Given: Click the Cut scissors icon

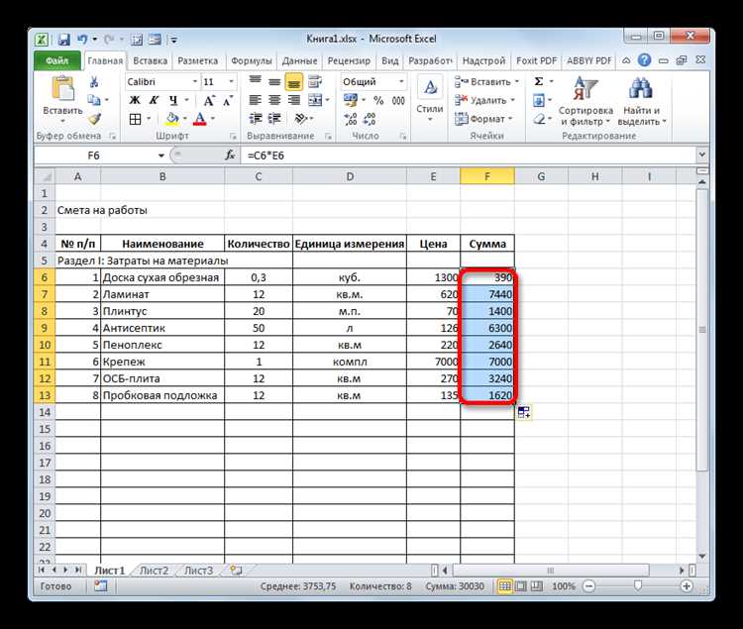Looking at the screenshot, I should tap(94, 82).
